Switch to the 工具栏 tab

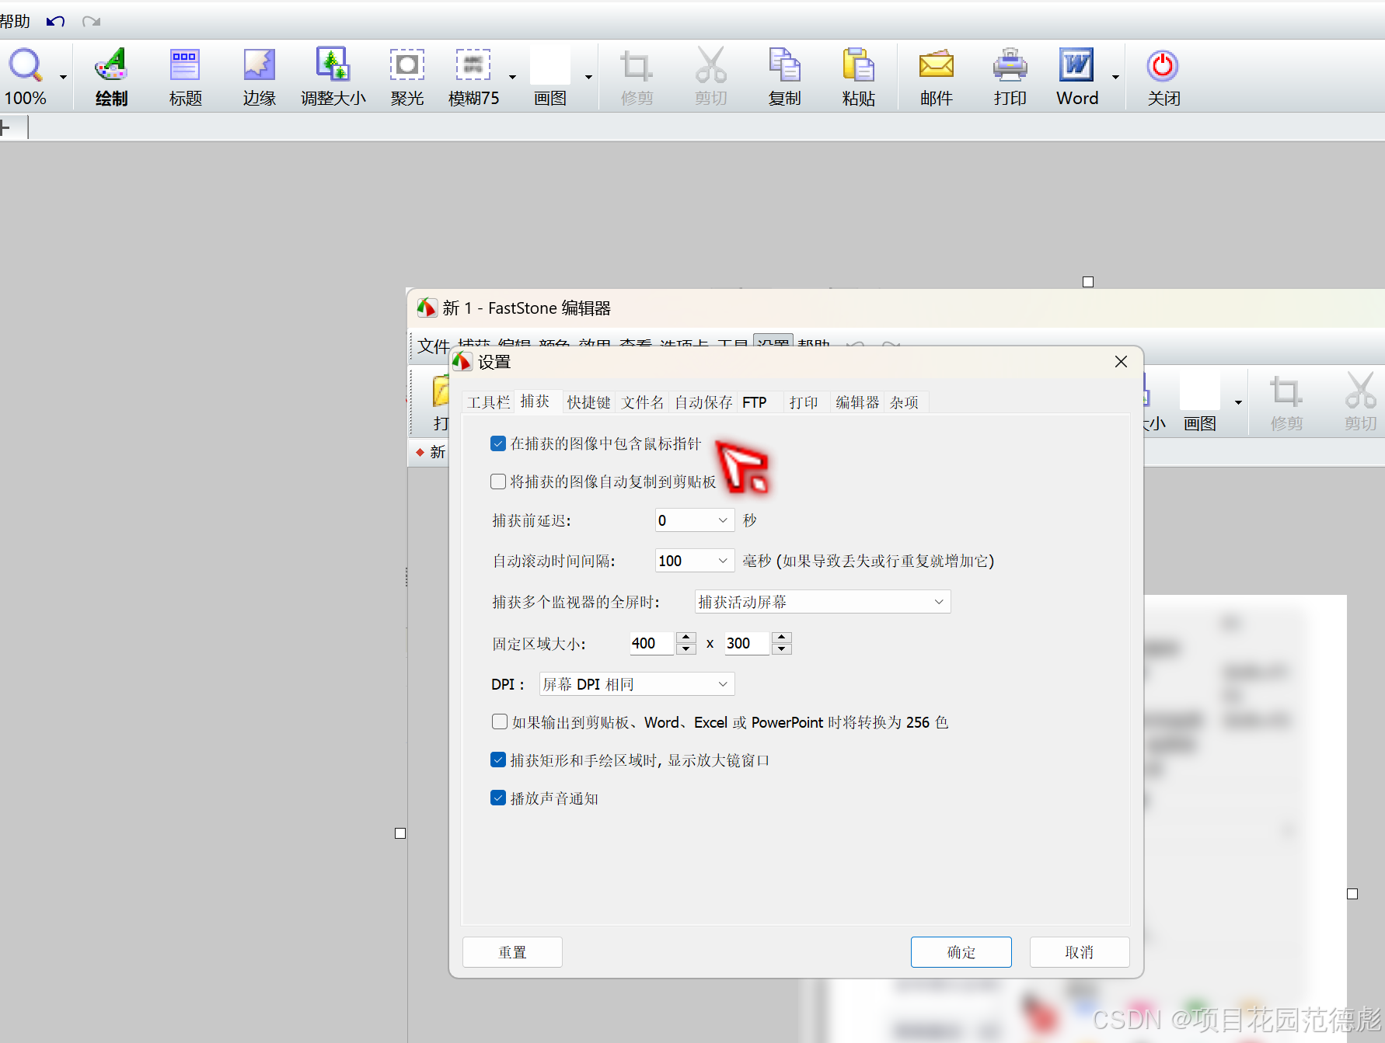[x=488, y=402]
